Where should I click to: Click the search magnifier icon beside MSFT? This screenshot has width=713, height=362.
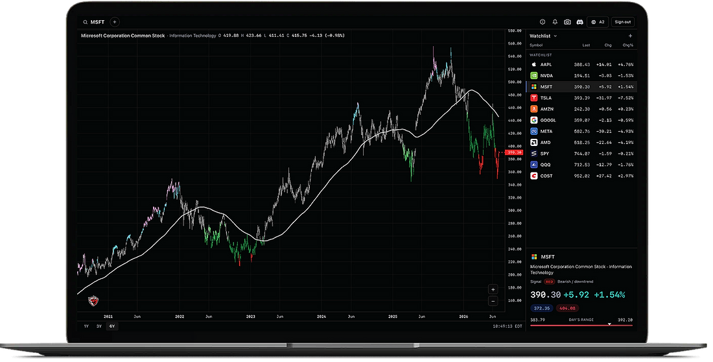coord(85,22)
